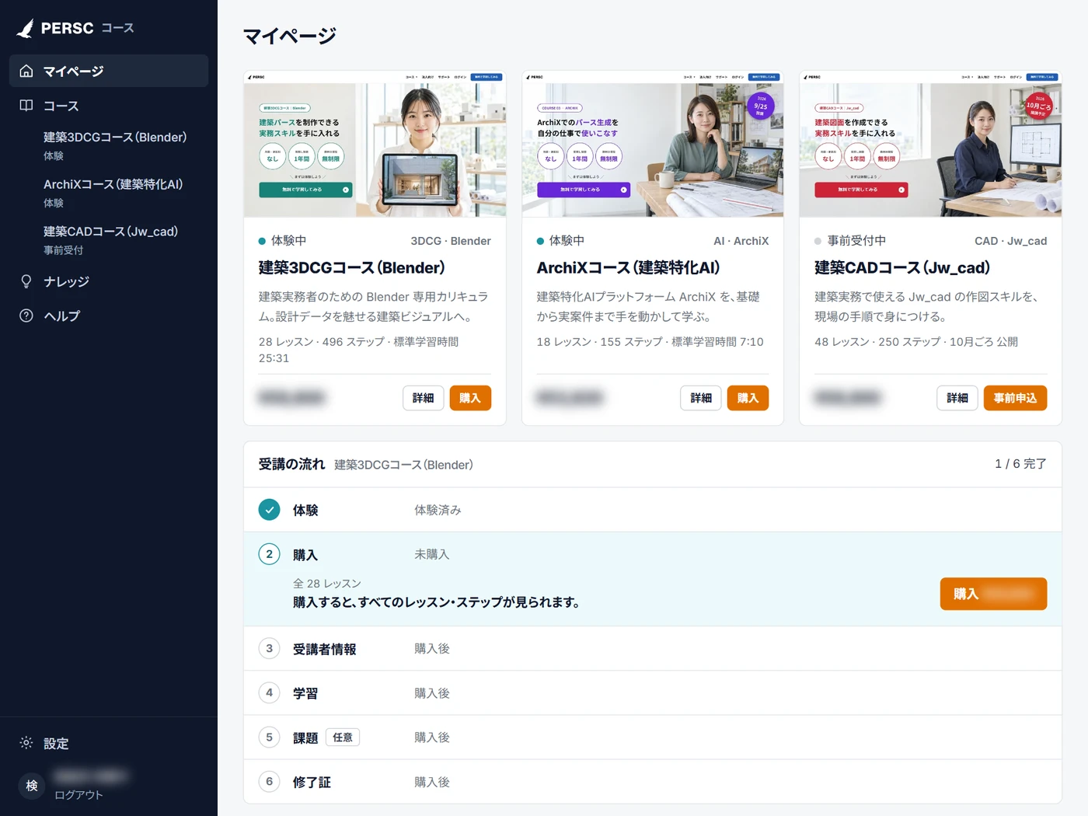Open the Blender course banner thumbnail
The width and height of the screenshot is (1088, 816).
click(375, 144)
